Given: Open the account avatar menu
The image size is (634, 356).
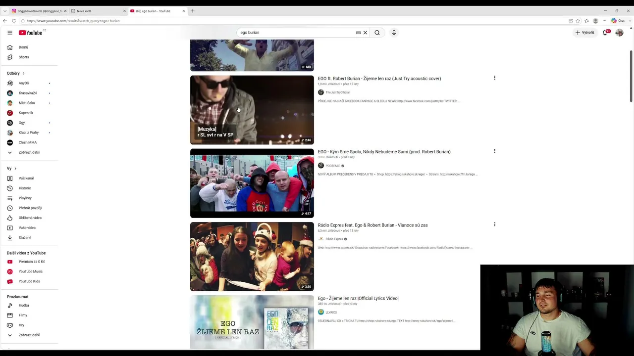Looking at the screenshot, I should pos(619,33).
